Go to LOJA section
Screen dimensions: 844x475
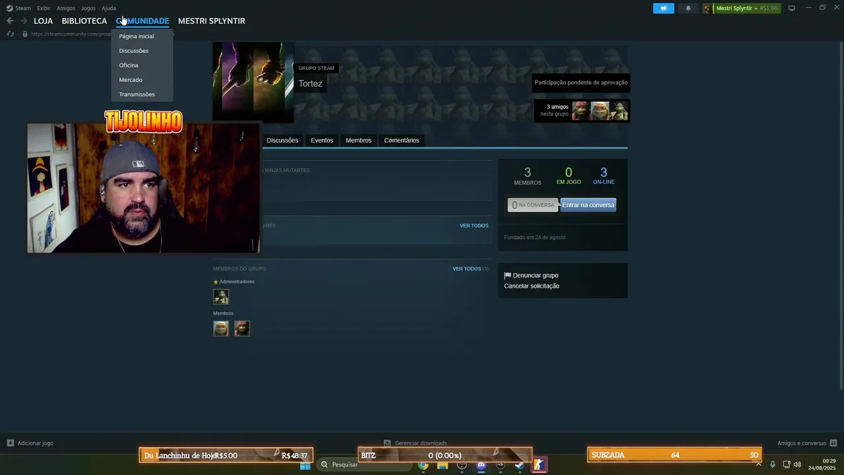click(x=44, y=21)
